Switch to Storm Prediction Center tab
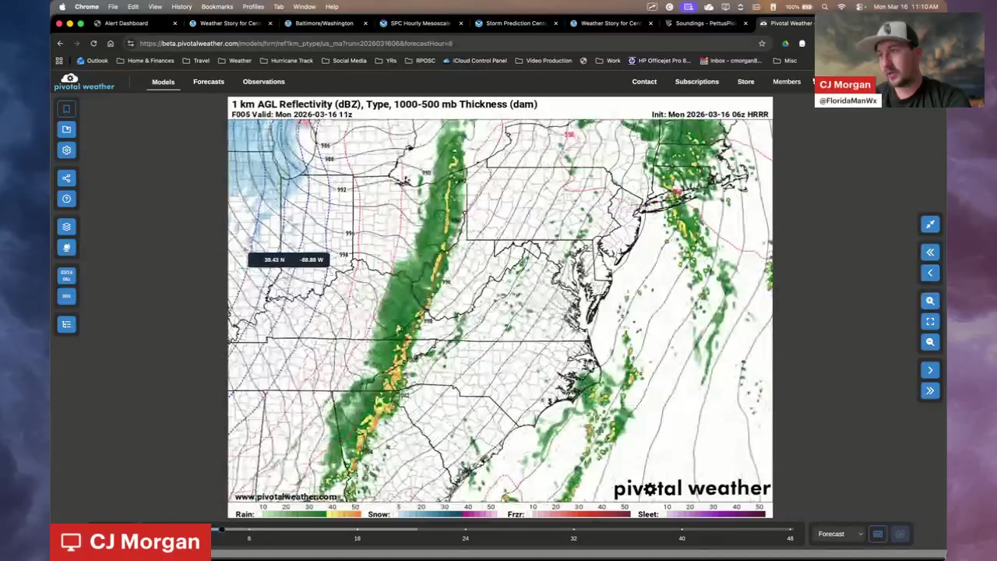Screen dimensions: 997x561 pos(516,23)
